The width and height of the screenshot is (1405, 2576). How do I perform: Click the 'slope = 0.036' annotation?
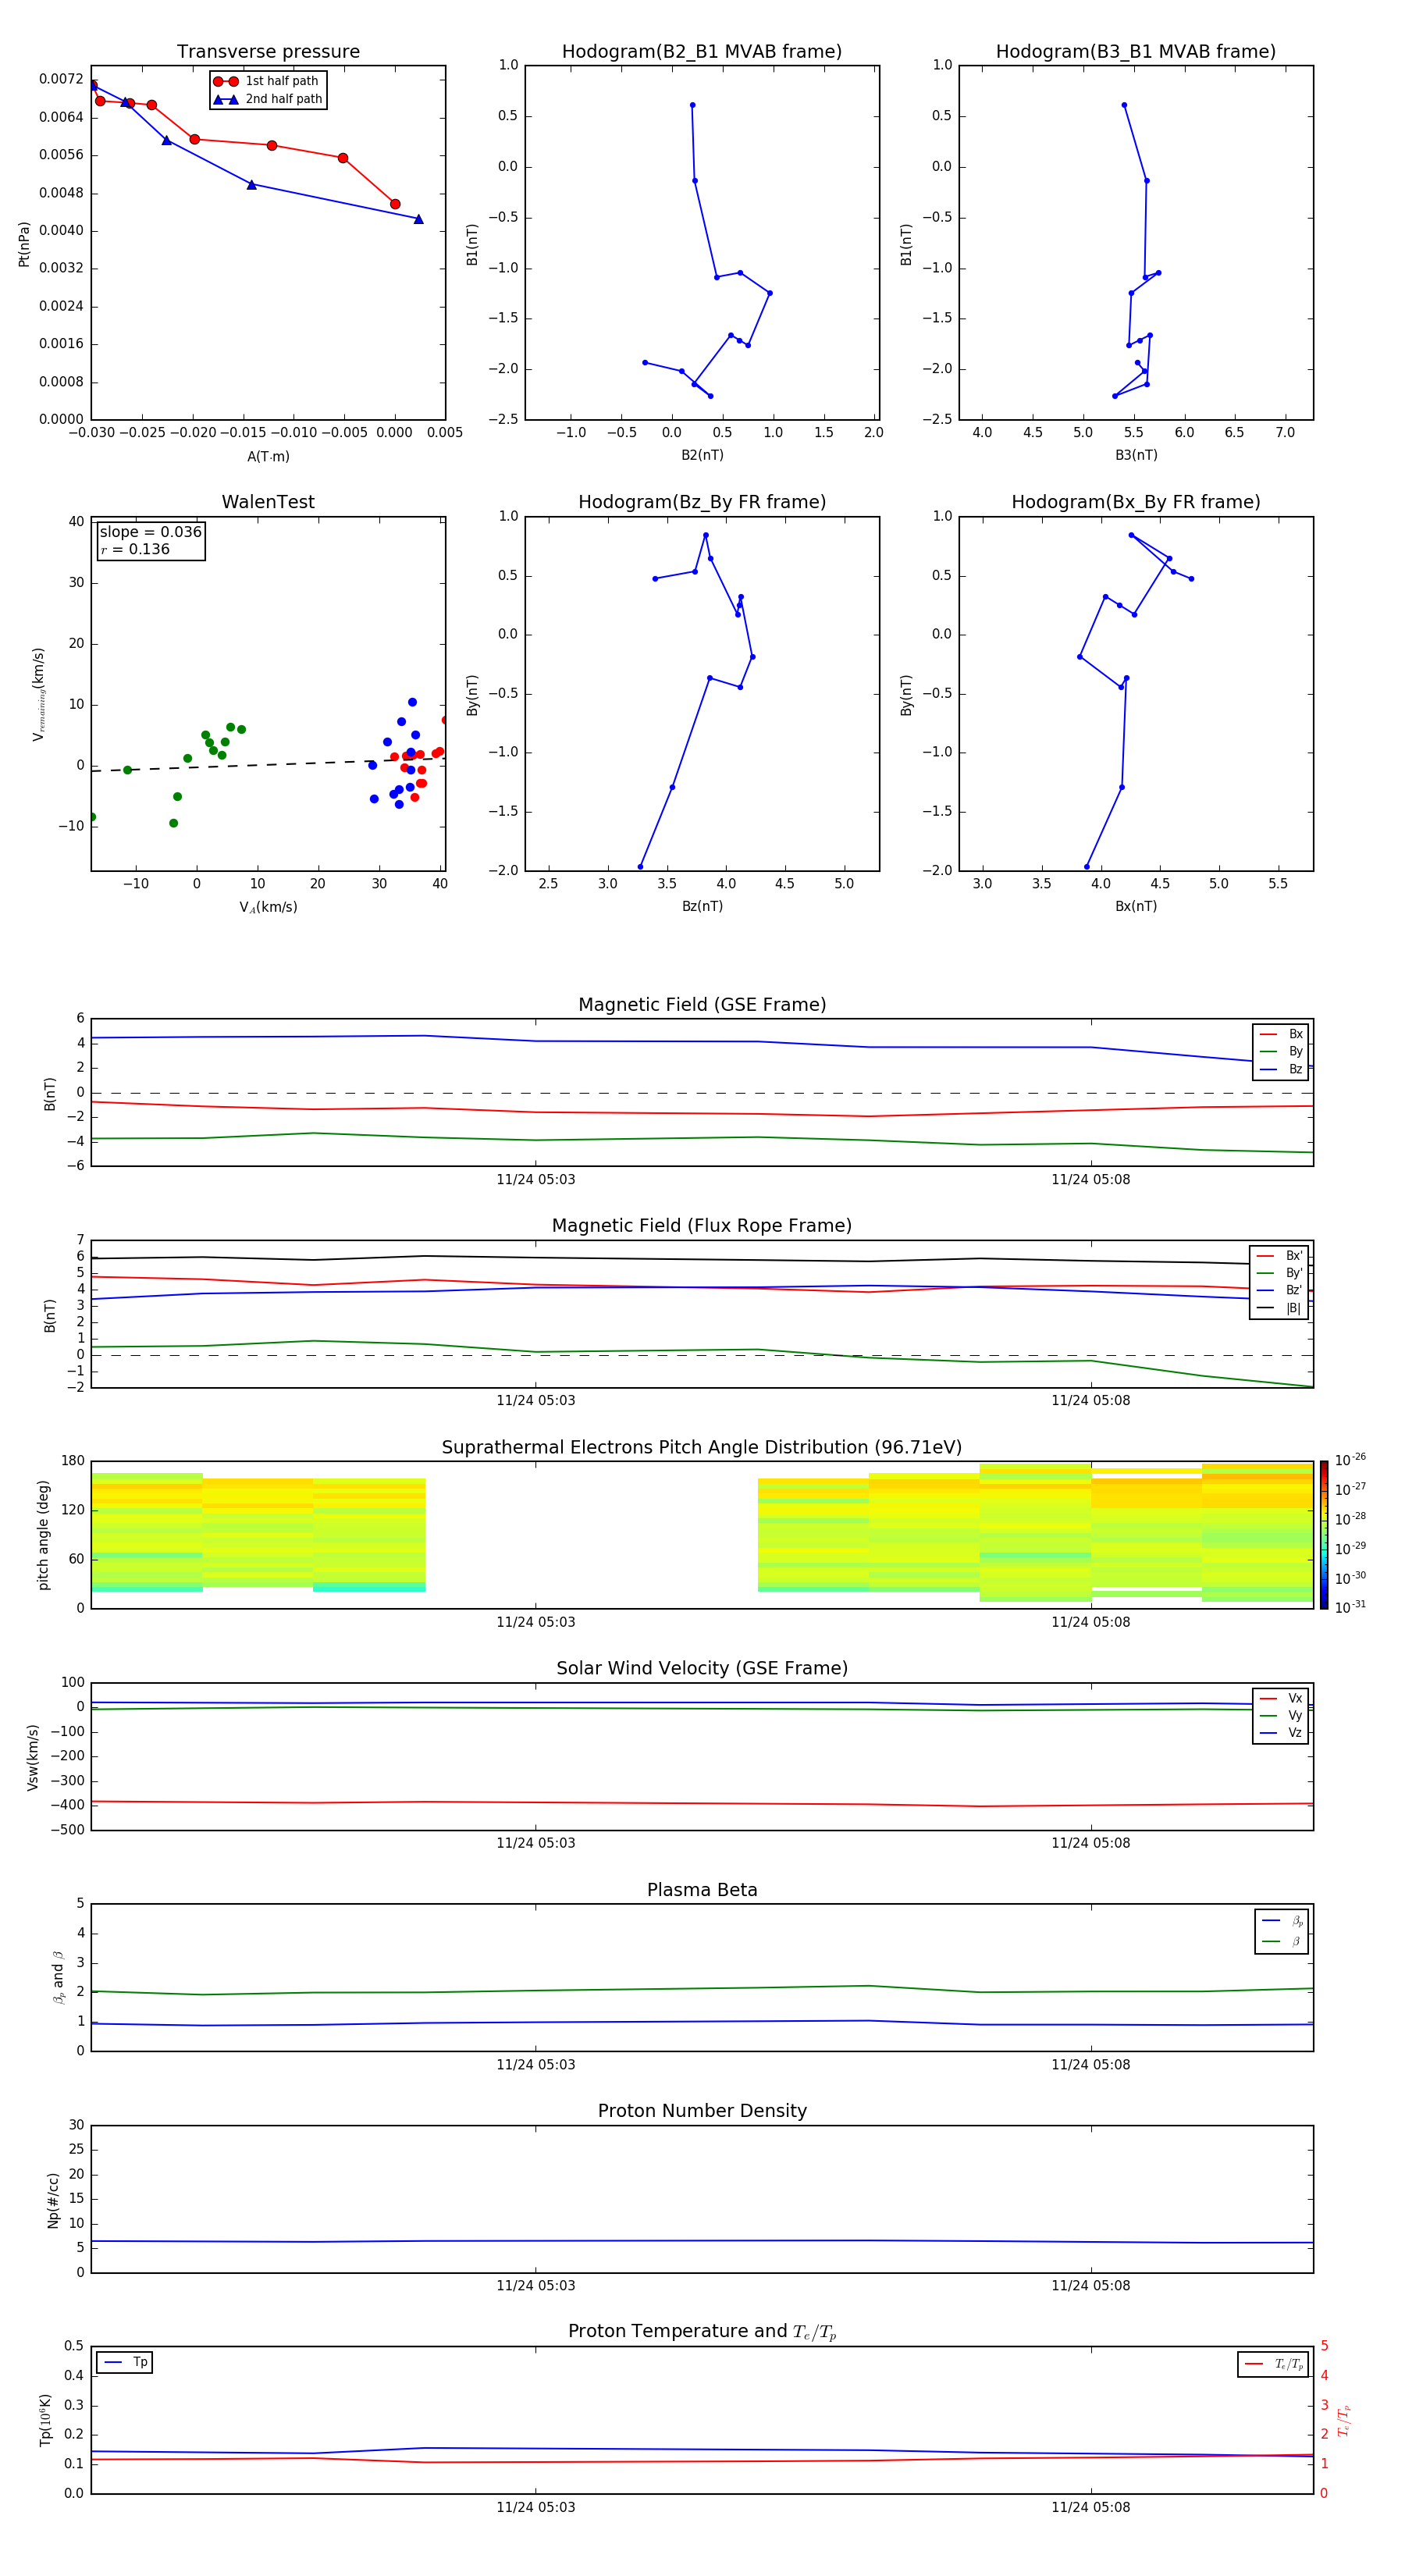point(150,532)
